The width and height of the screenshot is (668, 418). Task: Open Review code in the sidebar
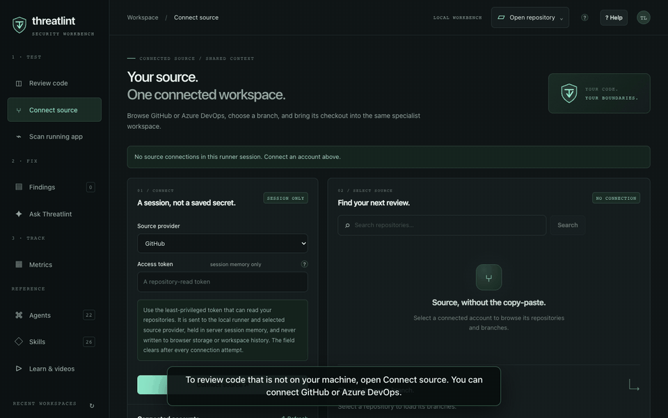(x=54, y=83)
